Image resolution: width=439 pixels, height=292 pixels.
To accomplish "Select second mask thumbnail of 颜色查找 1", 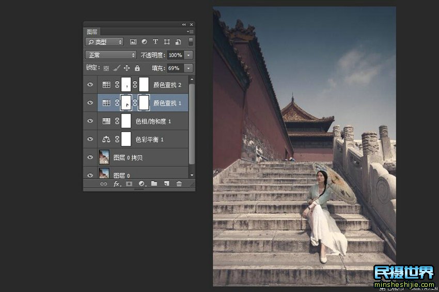I will [x=144, y=103].
